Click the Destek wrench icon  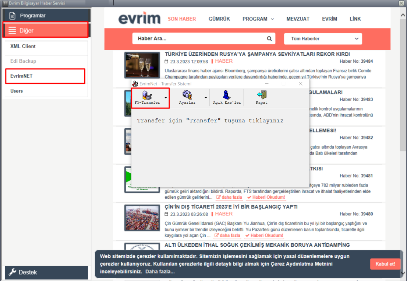coord(13,273)
